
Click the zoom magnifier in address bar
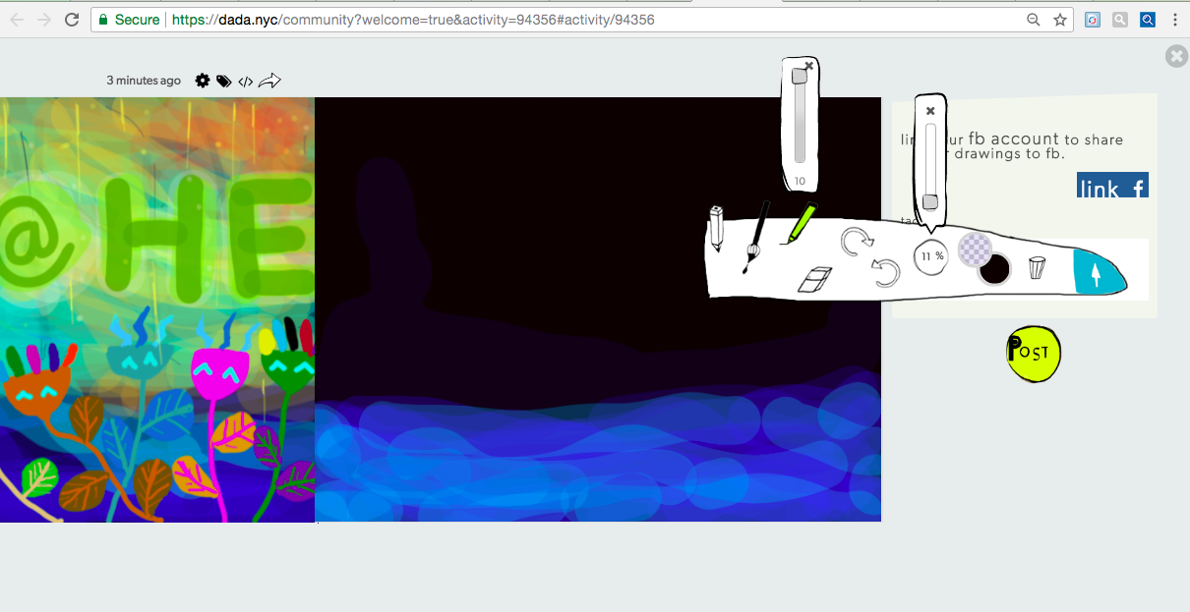pyautogui.click(x=1033, y=20)
